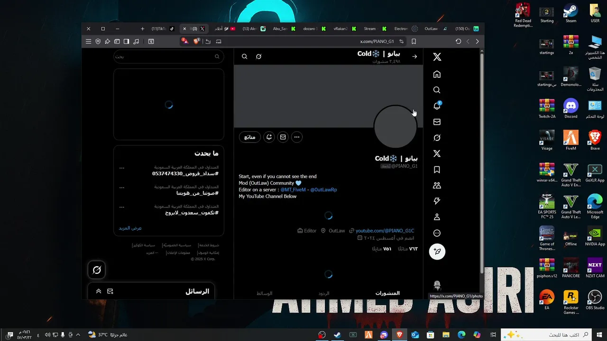The image size is (607, 341).
Task: Click the music note icon in Brave toolbar
Action: tap(136, 42)
